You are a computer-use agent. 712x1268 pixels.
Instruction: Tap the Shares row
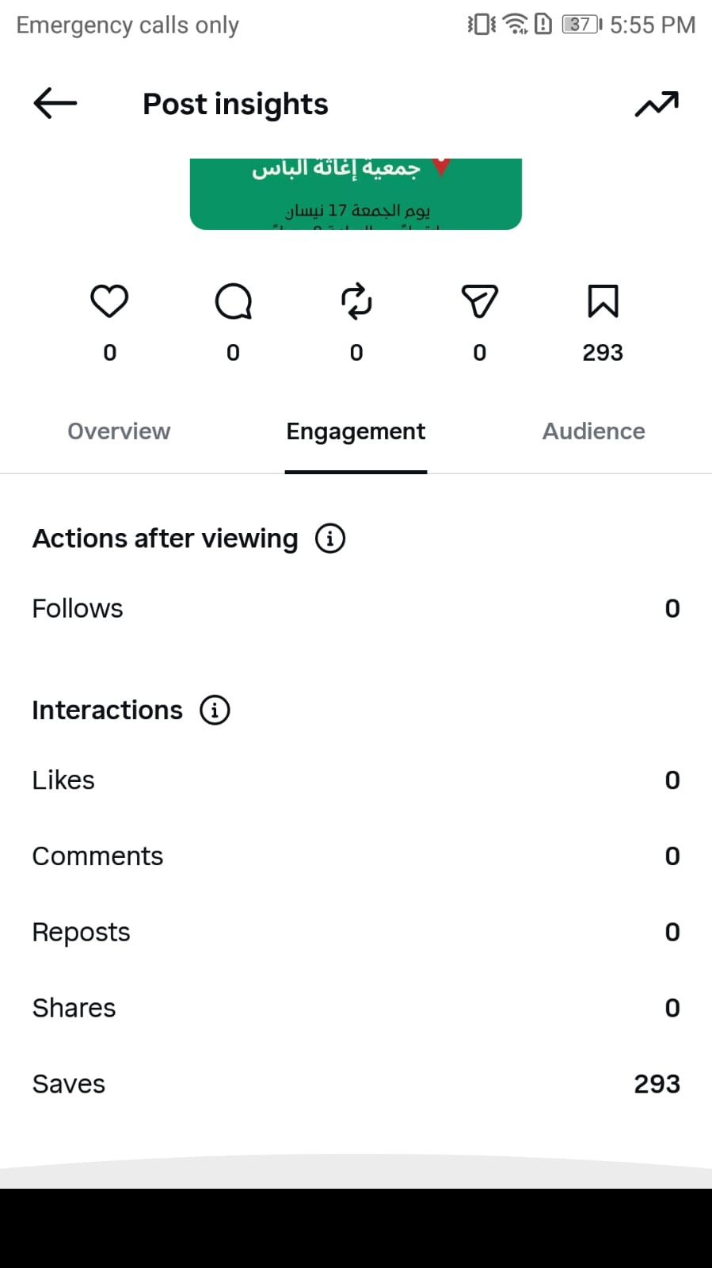pyautogui.click(x=356, y=1008)
